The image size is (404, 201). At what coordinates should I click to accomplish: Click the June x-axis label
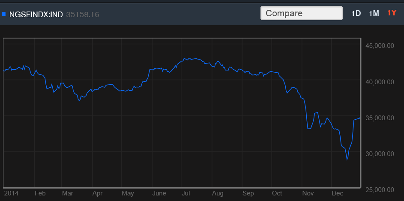coord(159,193)
